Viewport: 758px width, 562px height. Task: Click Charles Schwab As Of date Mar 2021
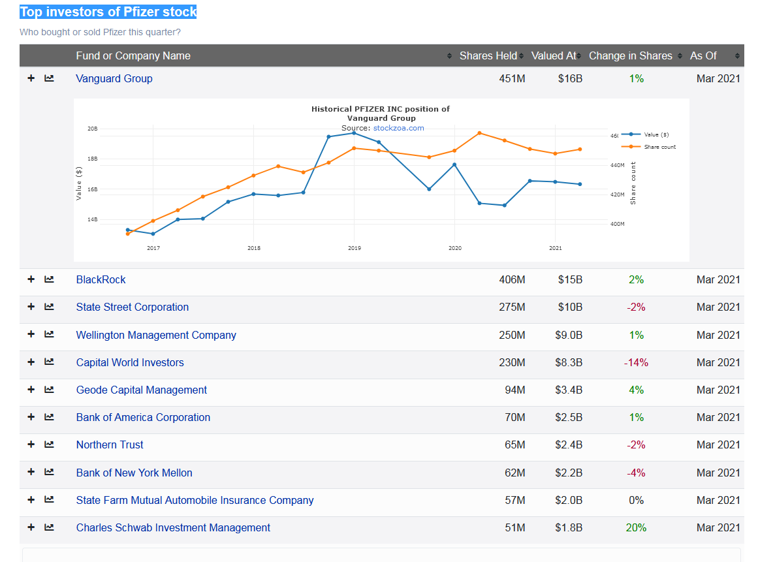(x=718, y=527)
